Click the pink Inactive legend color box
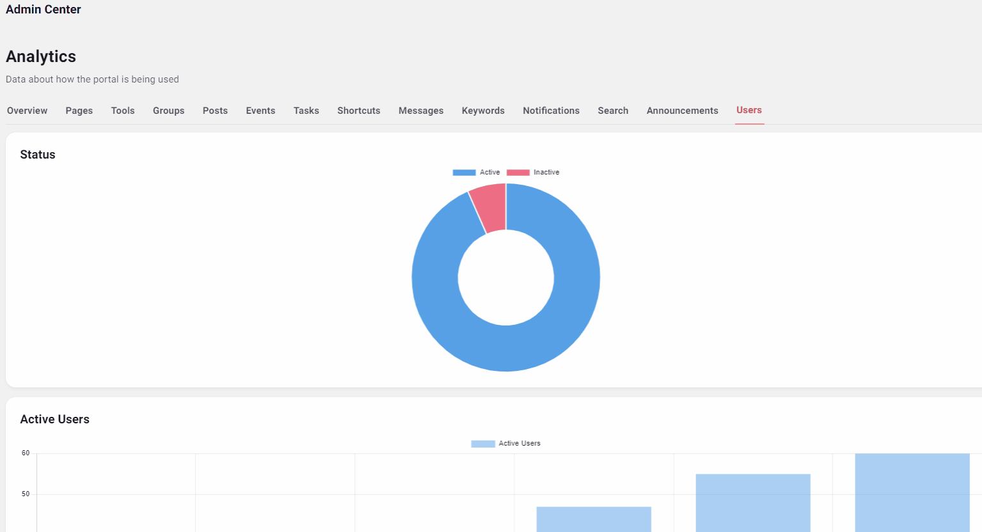The image size is (982, 532). coord(518,172)
